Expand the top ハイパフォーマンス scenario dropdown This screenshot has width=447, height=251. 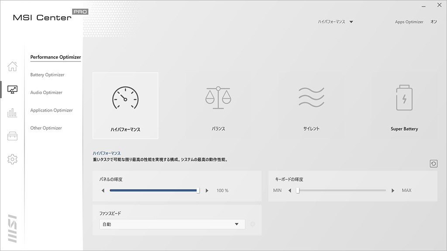(x=336, y=22)
